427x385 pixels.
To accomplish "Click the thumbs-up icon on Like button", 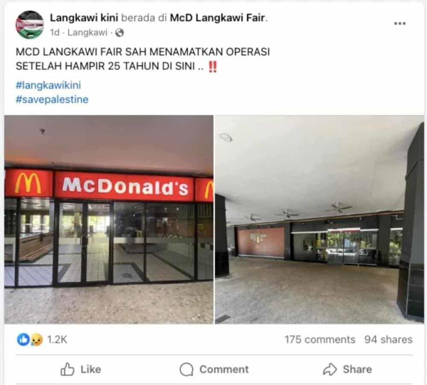I will [x=67, y=369].
